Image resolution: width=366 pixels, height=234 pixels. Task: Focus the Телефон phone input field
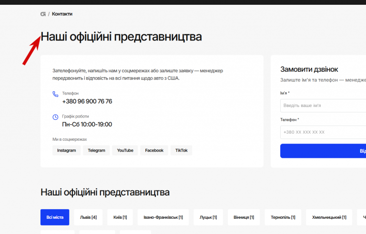[323, 132]
